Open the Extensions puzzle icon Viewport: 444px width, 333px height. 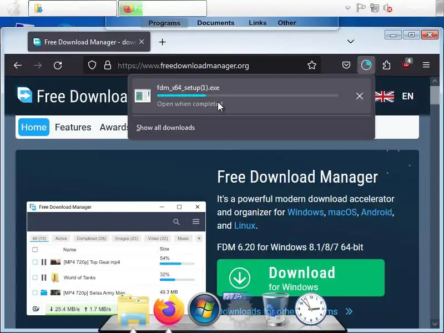click(x=386, y=65)
